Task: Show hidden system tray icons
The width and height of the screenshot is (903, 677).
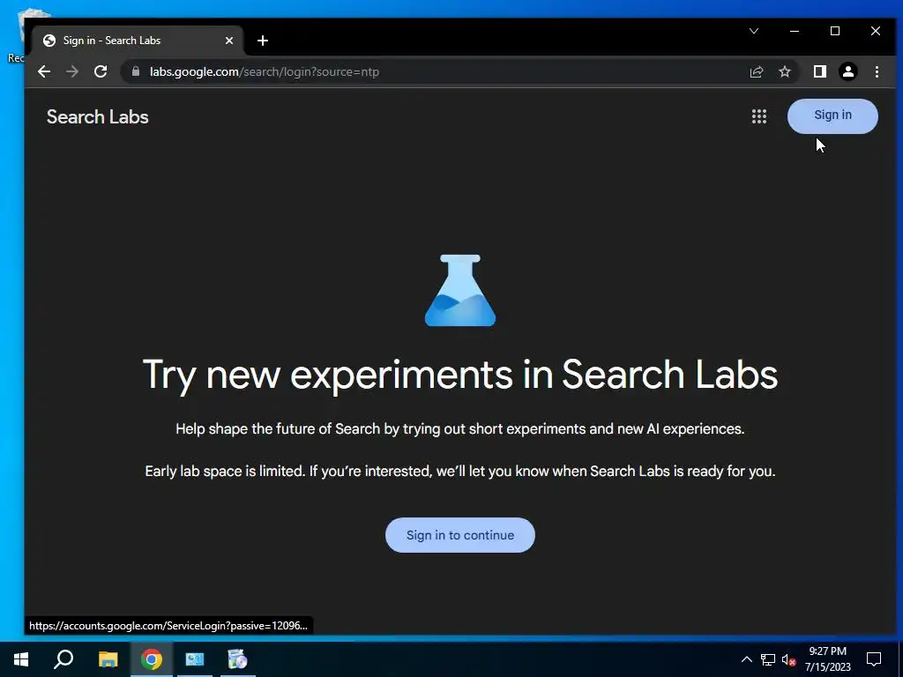Action: tap(746, 659)
